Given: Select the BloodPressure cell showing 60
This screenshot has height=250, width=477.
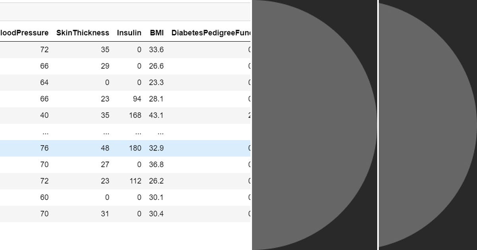Looking at the screenshot, I should pos(44,197).
